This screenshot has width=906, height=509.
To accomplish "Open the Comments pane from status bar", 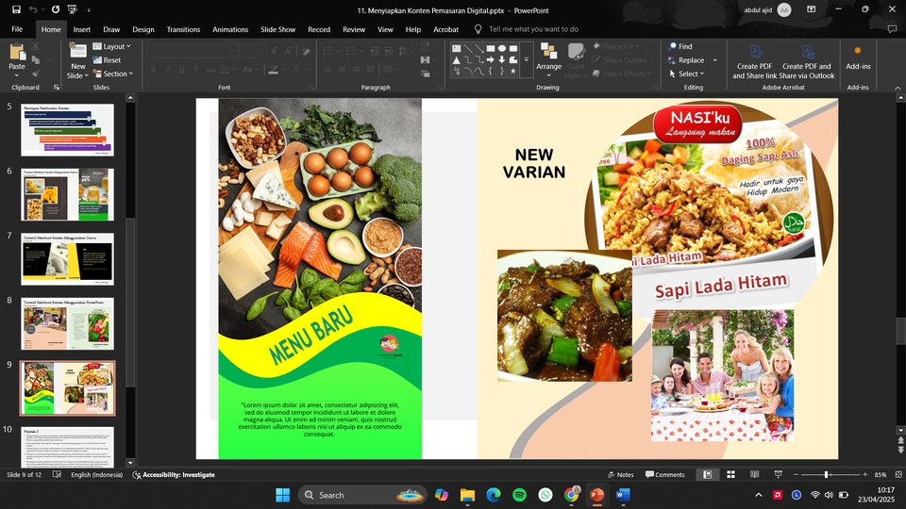I will pos(665,474).
